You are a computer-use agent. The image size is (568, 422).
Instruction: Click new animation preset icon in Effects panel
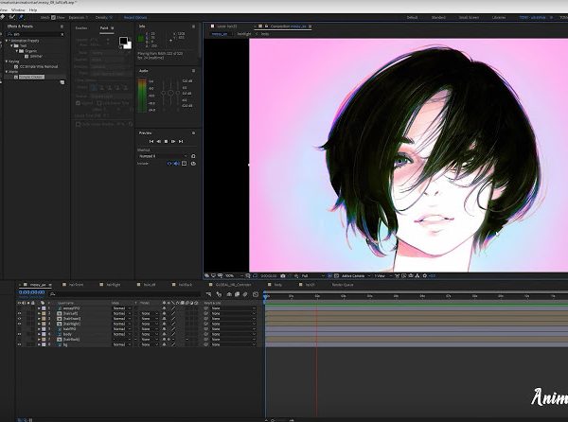coord(62,82)
